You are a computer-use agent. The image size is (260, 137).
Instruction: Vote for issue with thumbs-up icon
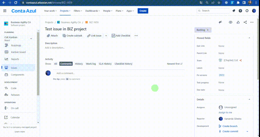(238, 22)
